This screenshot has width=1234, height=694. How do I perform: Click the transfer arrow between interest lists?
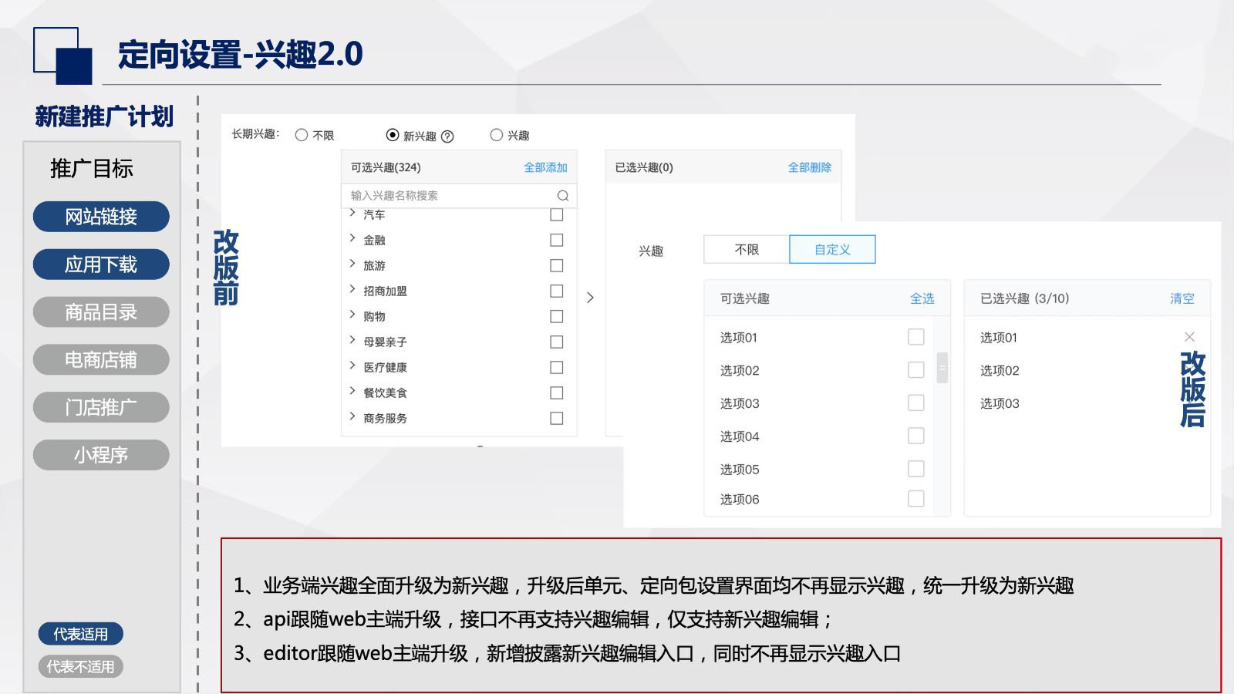590,298
